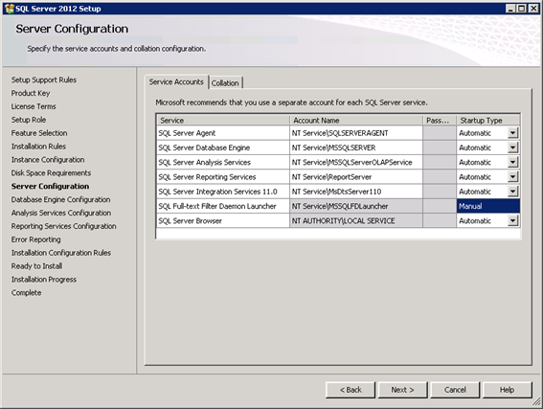
Task: Click Setup Support Rules in the steps list
Action: coord(44,80)
